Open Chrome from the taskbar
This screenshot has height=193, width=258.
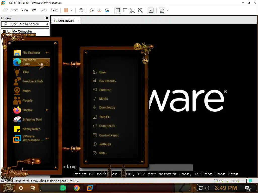77,188
